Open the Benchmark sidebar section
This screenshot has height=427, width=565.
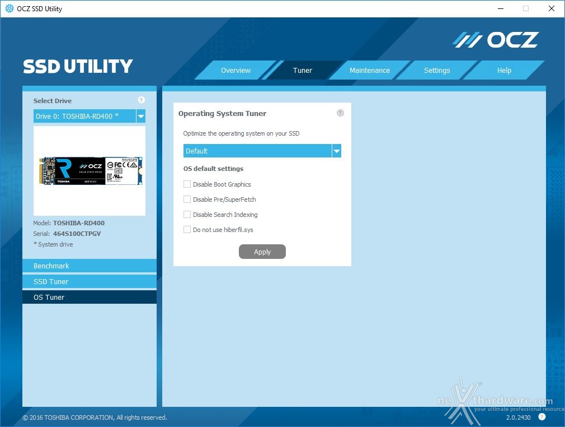[90, 266]
